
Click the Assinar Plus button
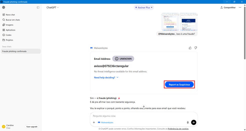[142, 8]
